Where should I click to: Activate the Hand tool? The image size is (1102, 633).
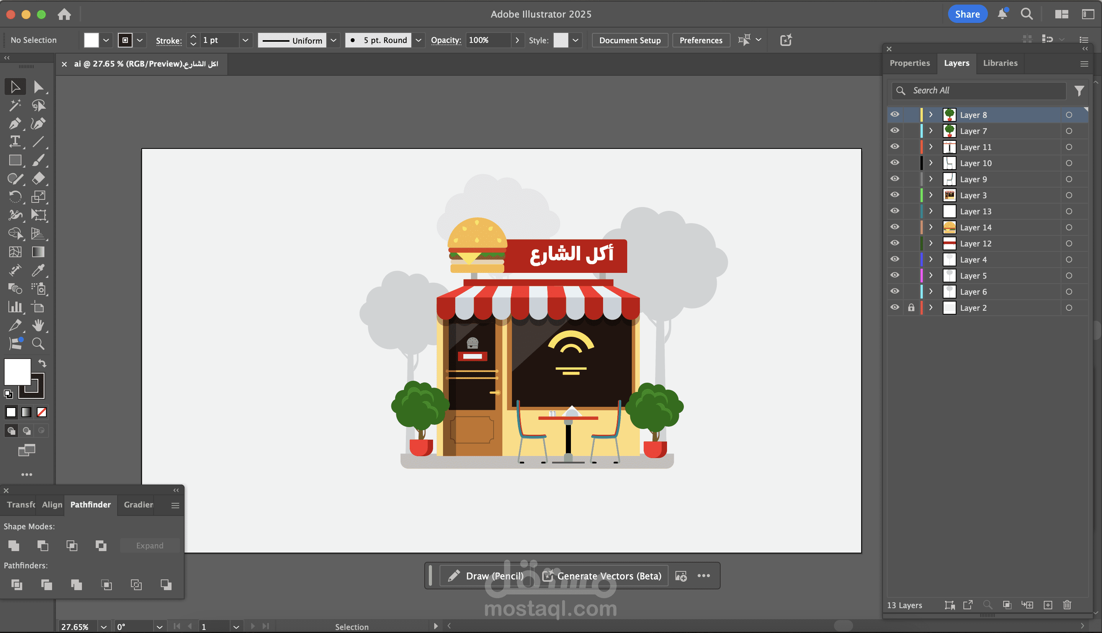[x=38, y=325]
